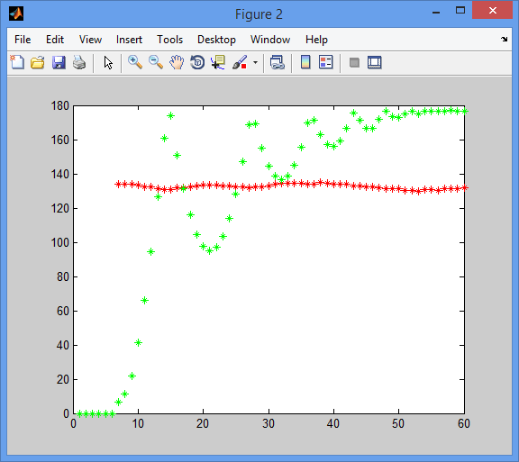The image size is (519, 462).
Task: Close the Figure 2 window
Action: [x=493, y=11]
